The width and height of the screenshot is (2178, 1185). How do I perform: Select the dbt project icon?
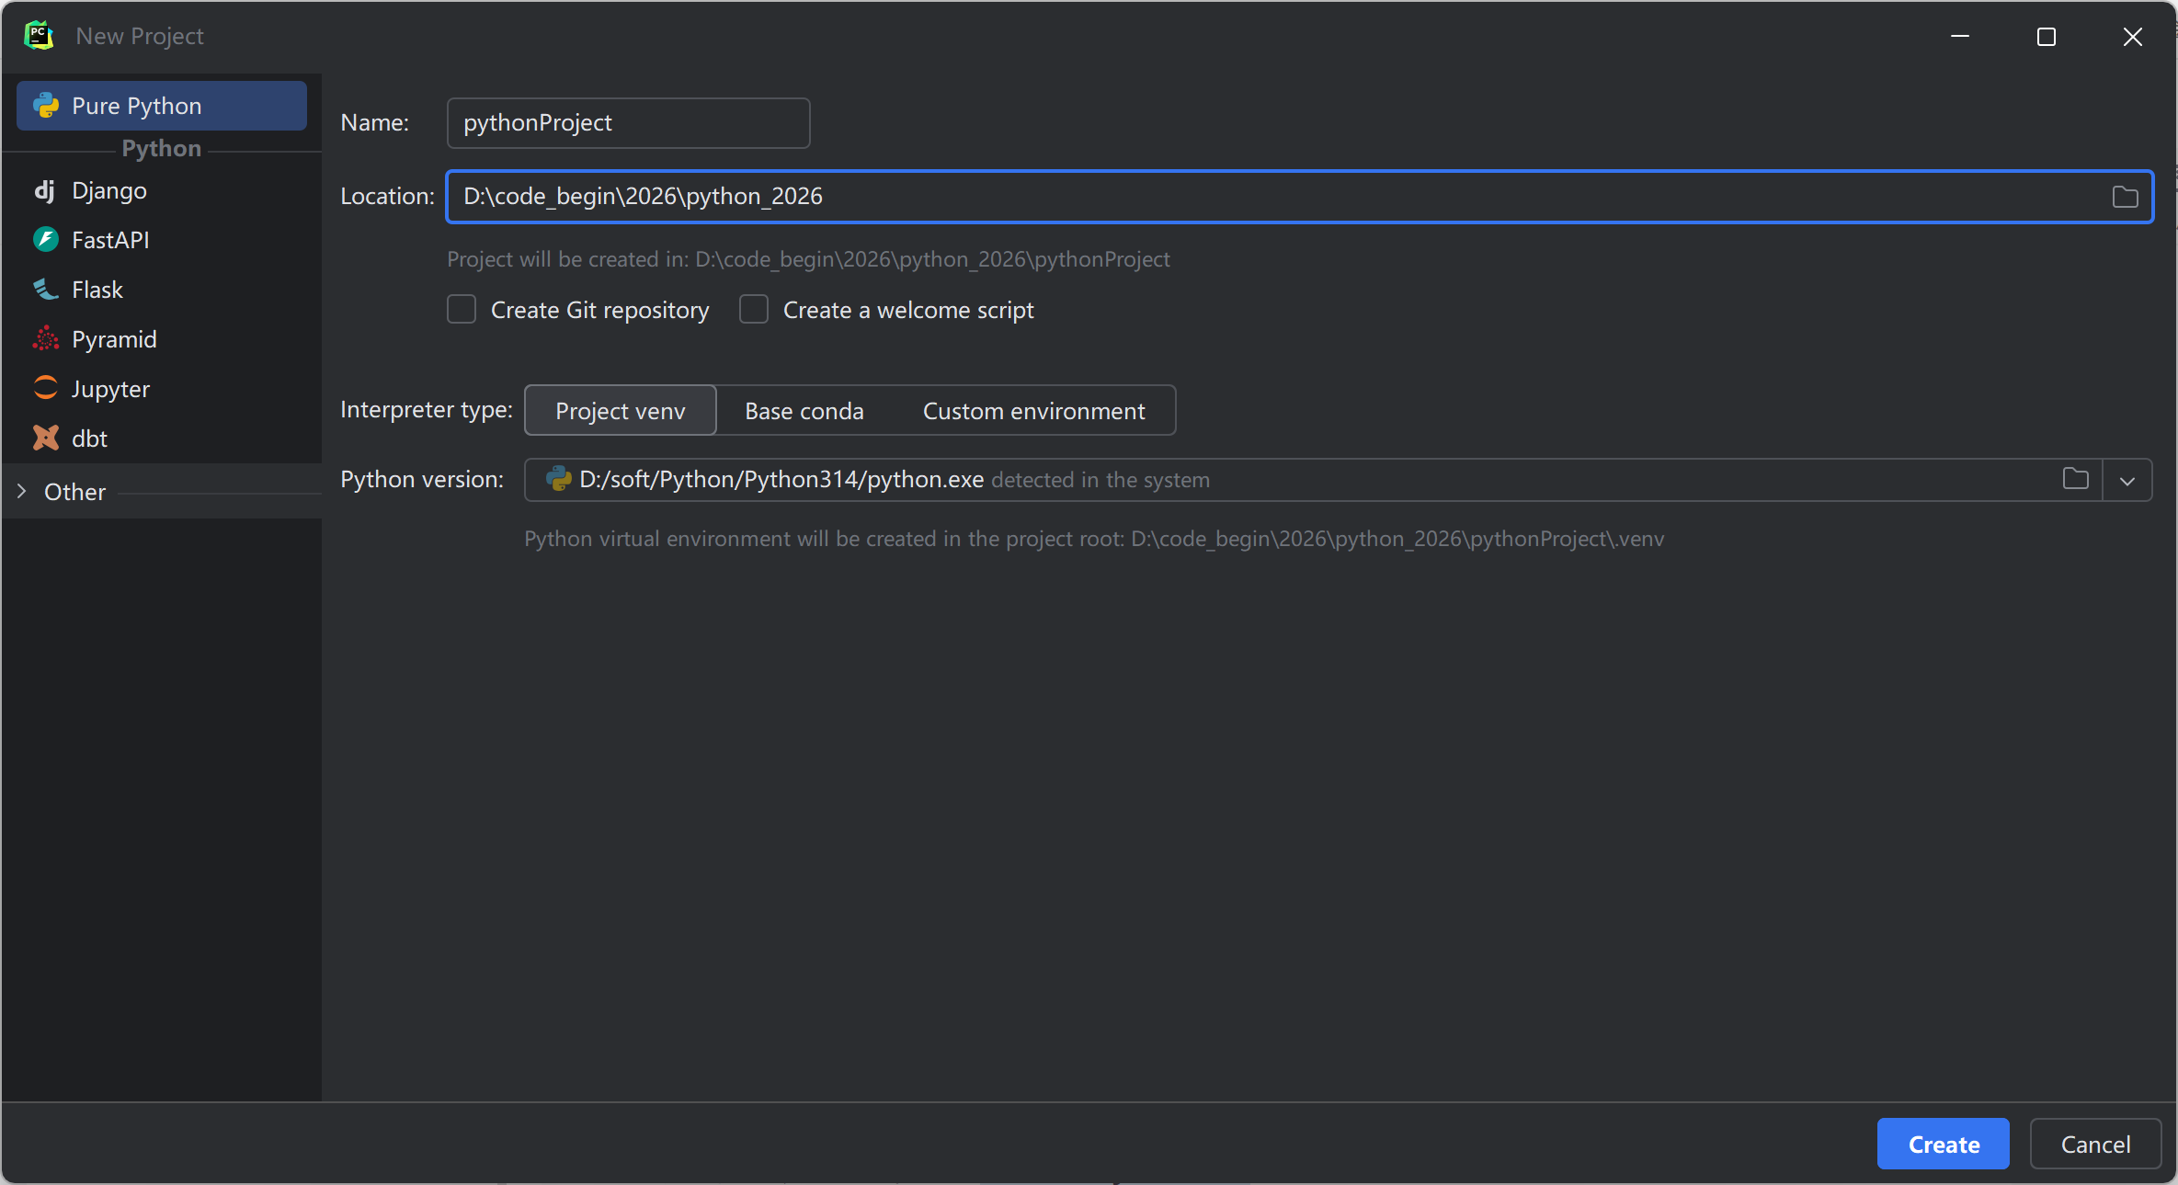tap(45, 439)
